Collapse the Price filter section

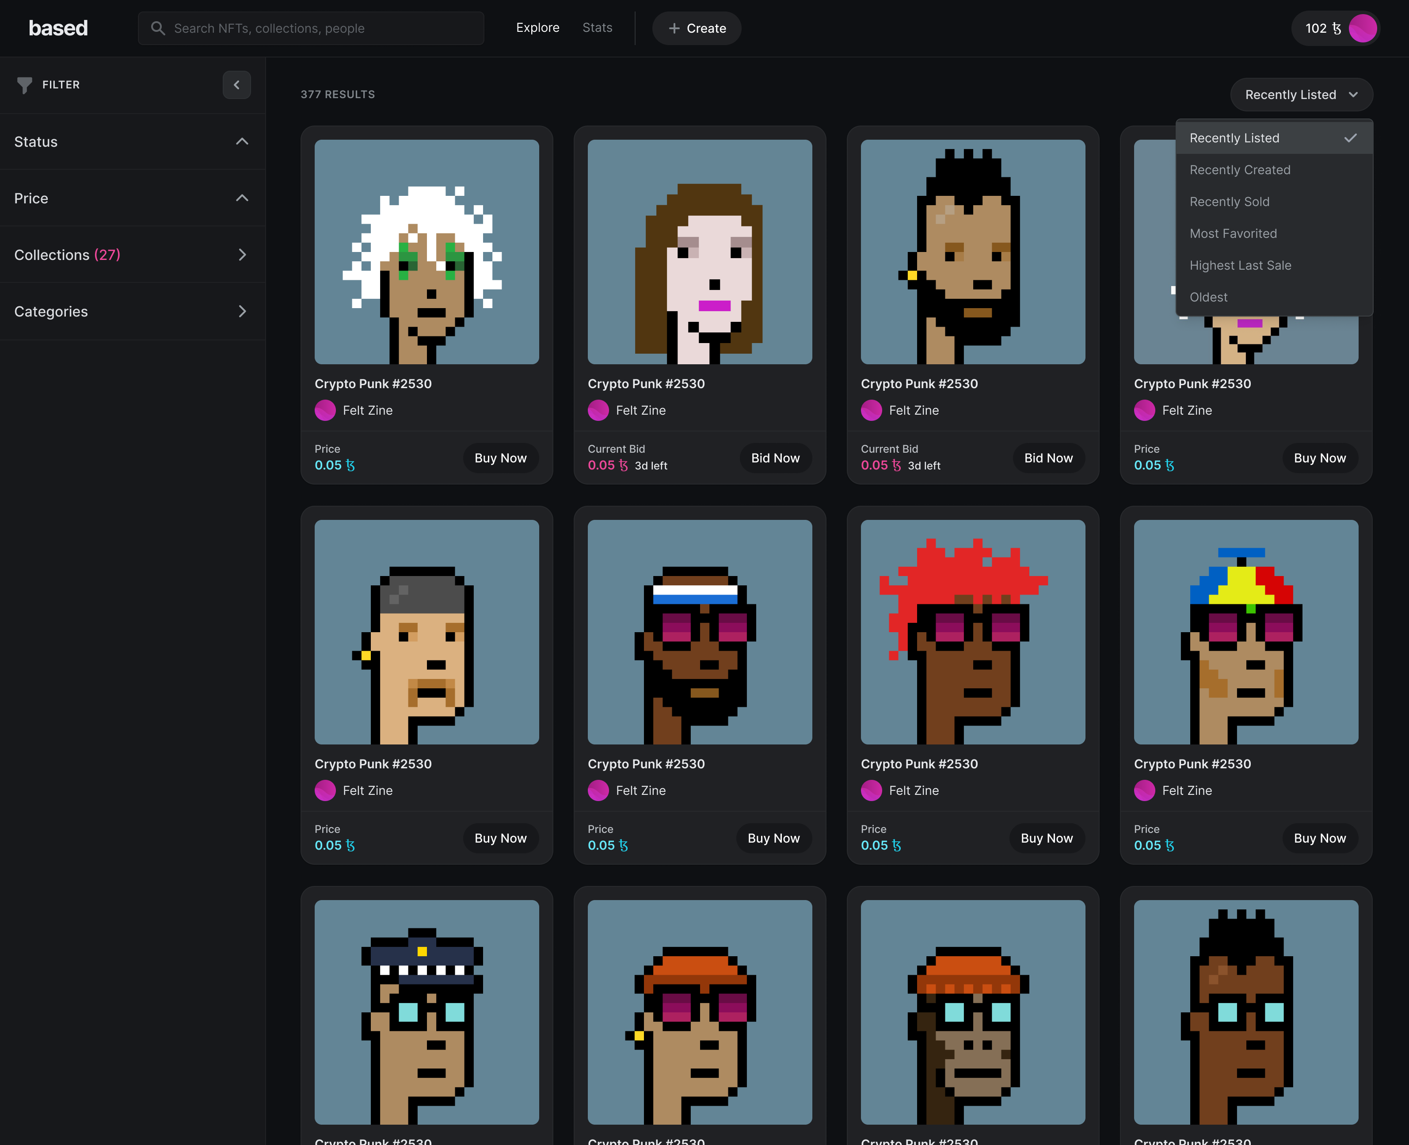(x=133, y=198)
